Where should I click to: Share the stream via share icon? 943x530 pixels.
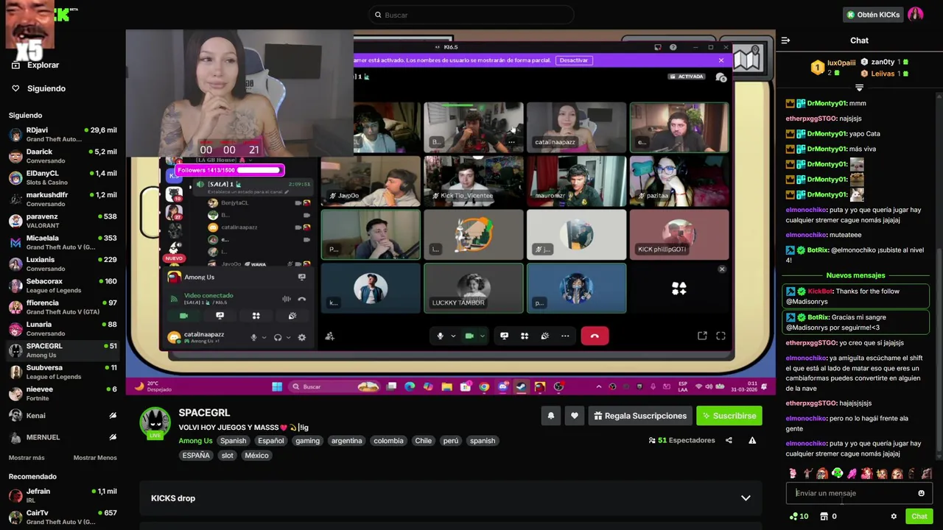(729, 440)
